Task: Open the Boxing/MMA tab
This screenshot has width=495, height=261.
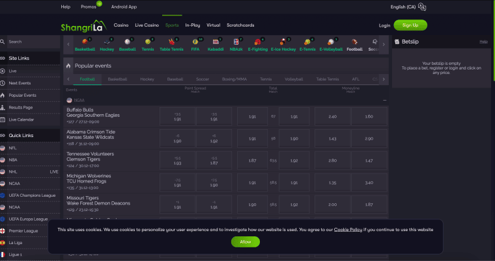Action: [234, 79]
